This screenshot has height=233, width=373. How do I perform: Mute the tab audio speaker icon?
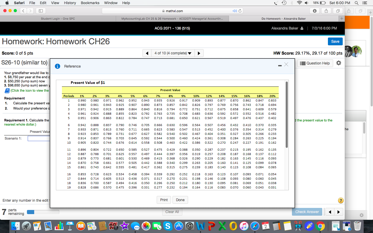tap(235, 11)
